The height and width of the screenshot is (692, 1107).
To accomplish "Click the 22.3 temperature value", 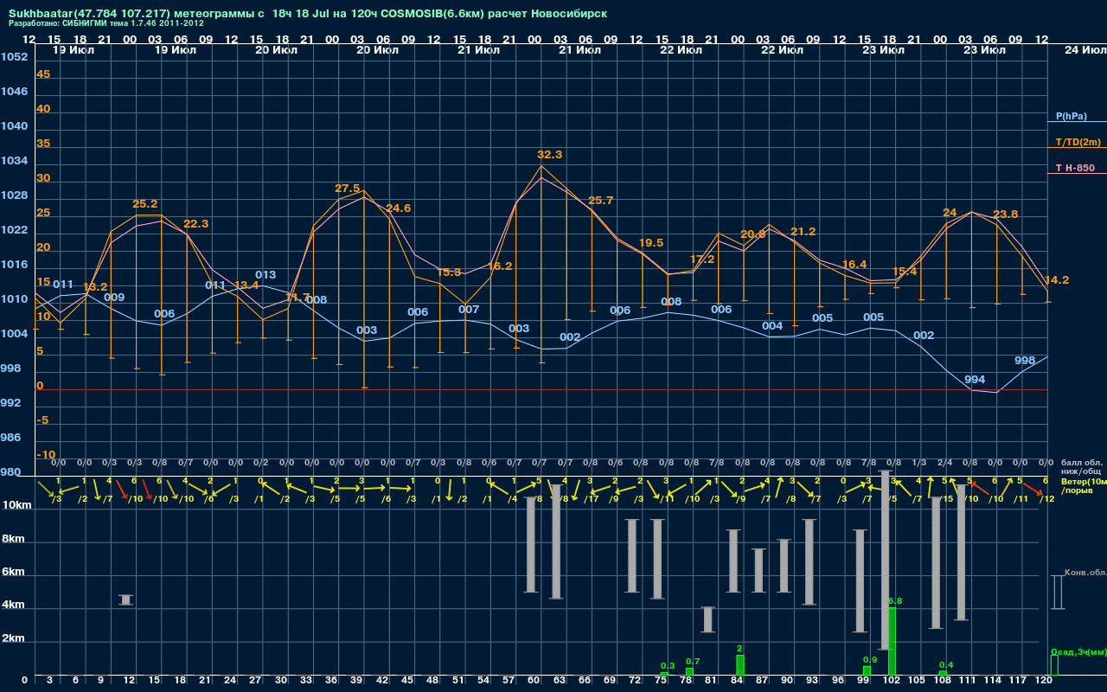I will 196,224.
